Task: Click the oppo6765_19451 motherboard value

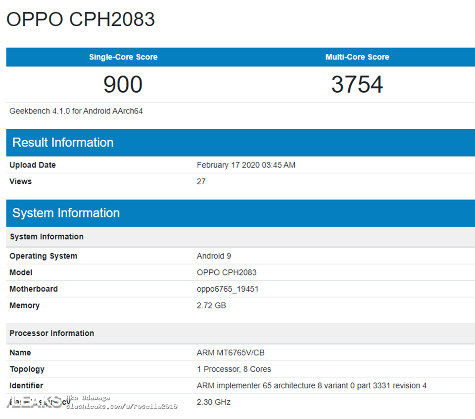Action: click(228, 289)
